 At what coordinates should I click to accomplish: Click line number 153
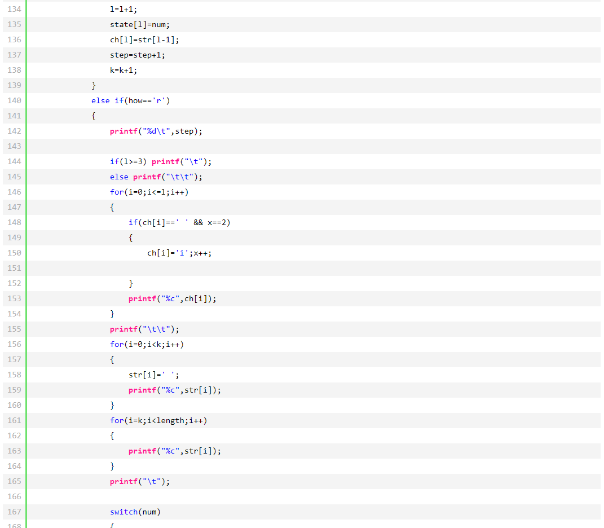click(x=14, y=298)
